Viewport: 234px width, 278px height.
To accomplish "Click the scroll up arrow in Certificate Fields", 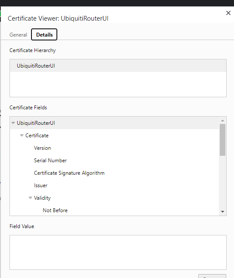I will click(222, 120).
